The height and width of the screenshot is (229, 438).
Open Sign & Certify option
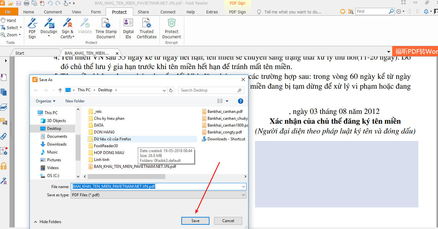(67, 28)
